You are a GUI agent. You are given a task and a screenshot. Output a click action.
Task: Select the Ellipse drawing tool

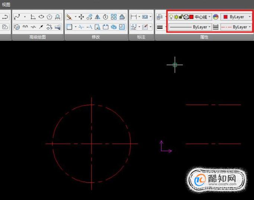pyautogui.click(x=41, y=17)
